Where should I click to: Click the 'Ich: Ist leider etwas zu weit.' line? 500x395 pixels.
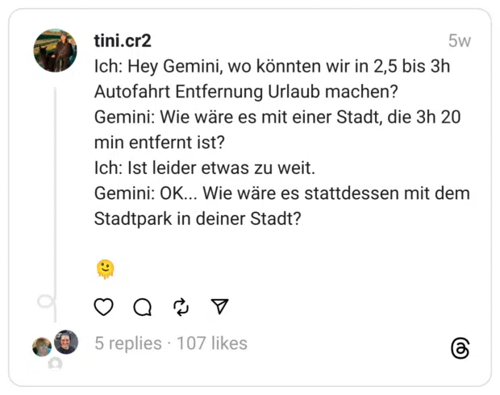click(204, 168)
